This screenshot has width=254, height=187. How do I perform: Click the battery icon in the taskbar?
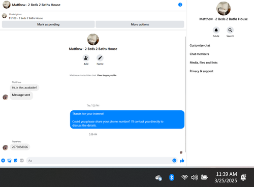[204, 177]
